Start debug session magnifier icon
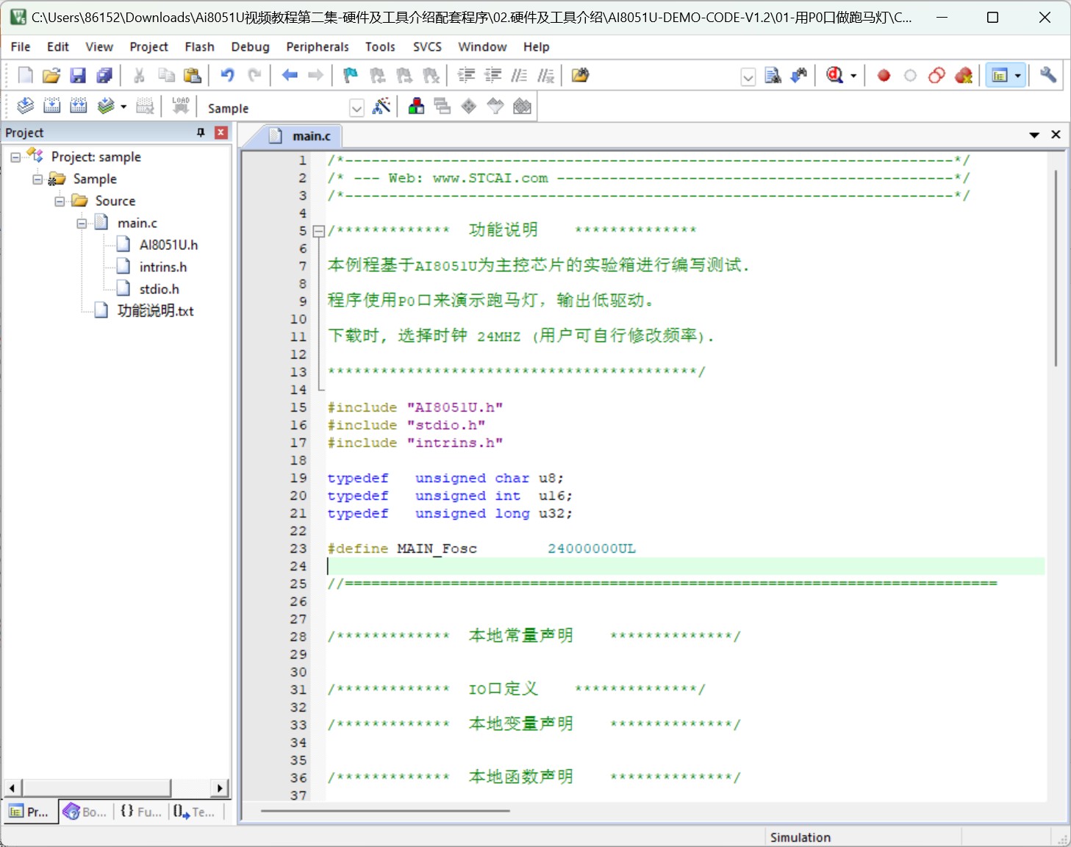1071x847 pixels. [835, 75]
